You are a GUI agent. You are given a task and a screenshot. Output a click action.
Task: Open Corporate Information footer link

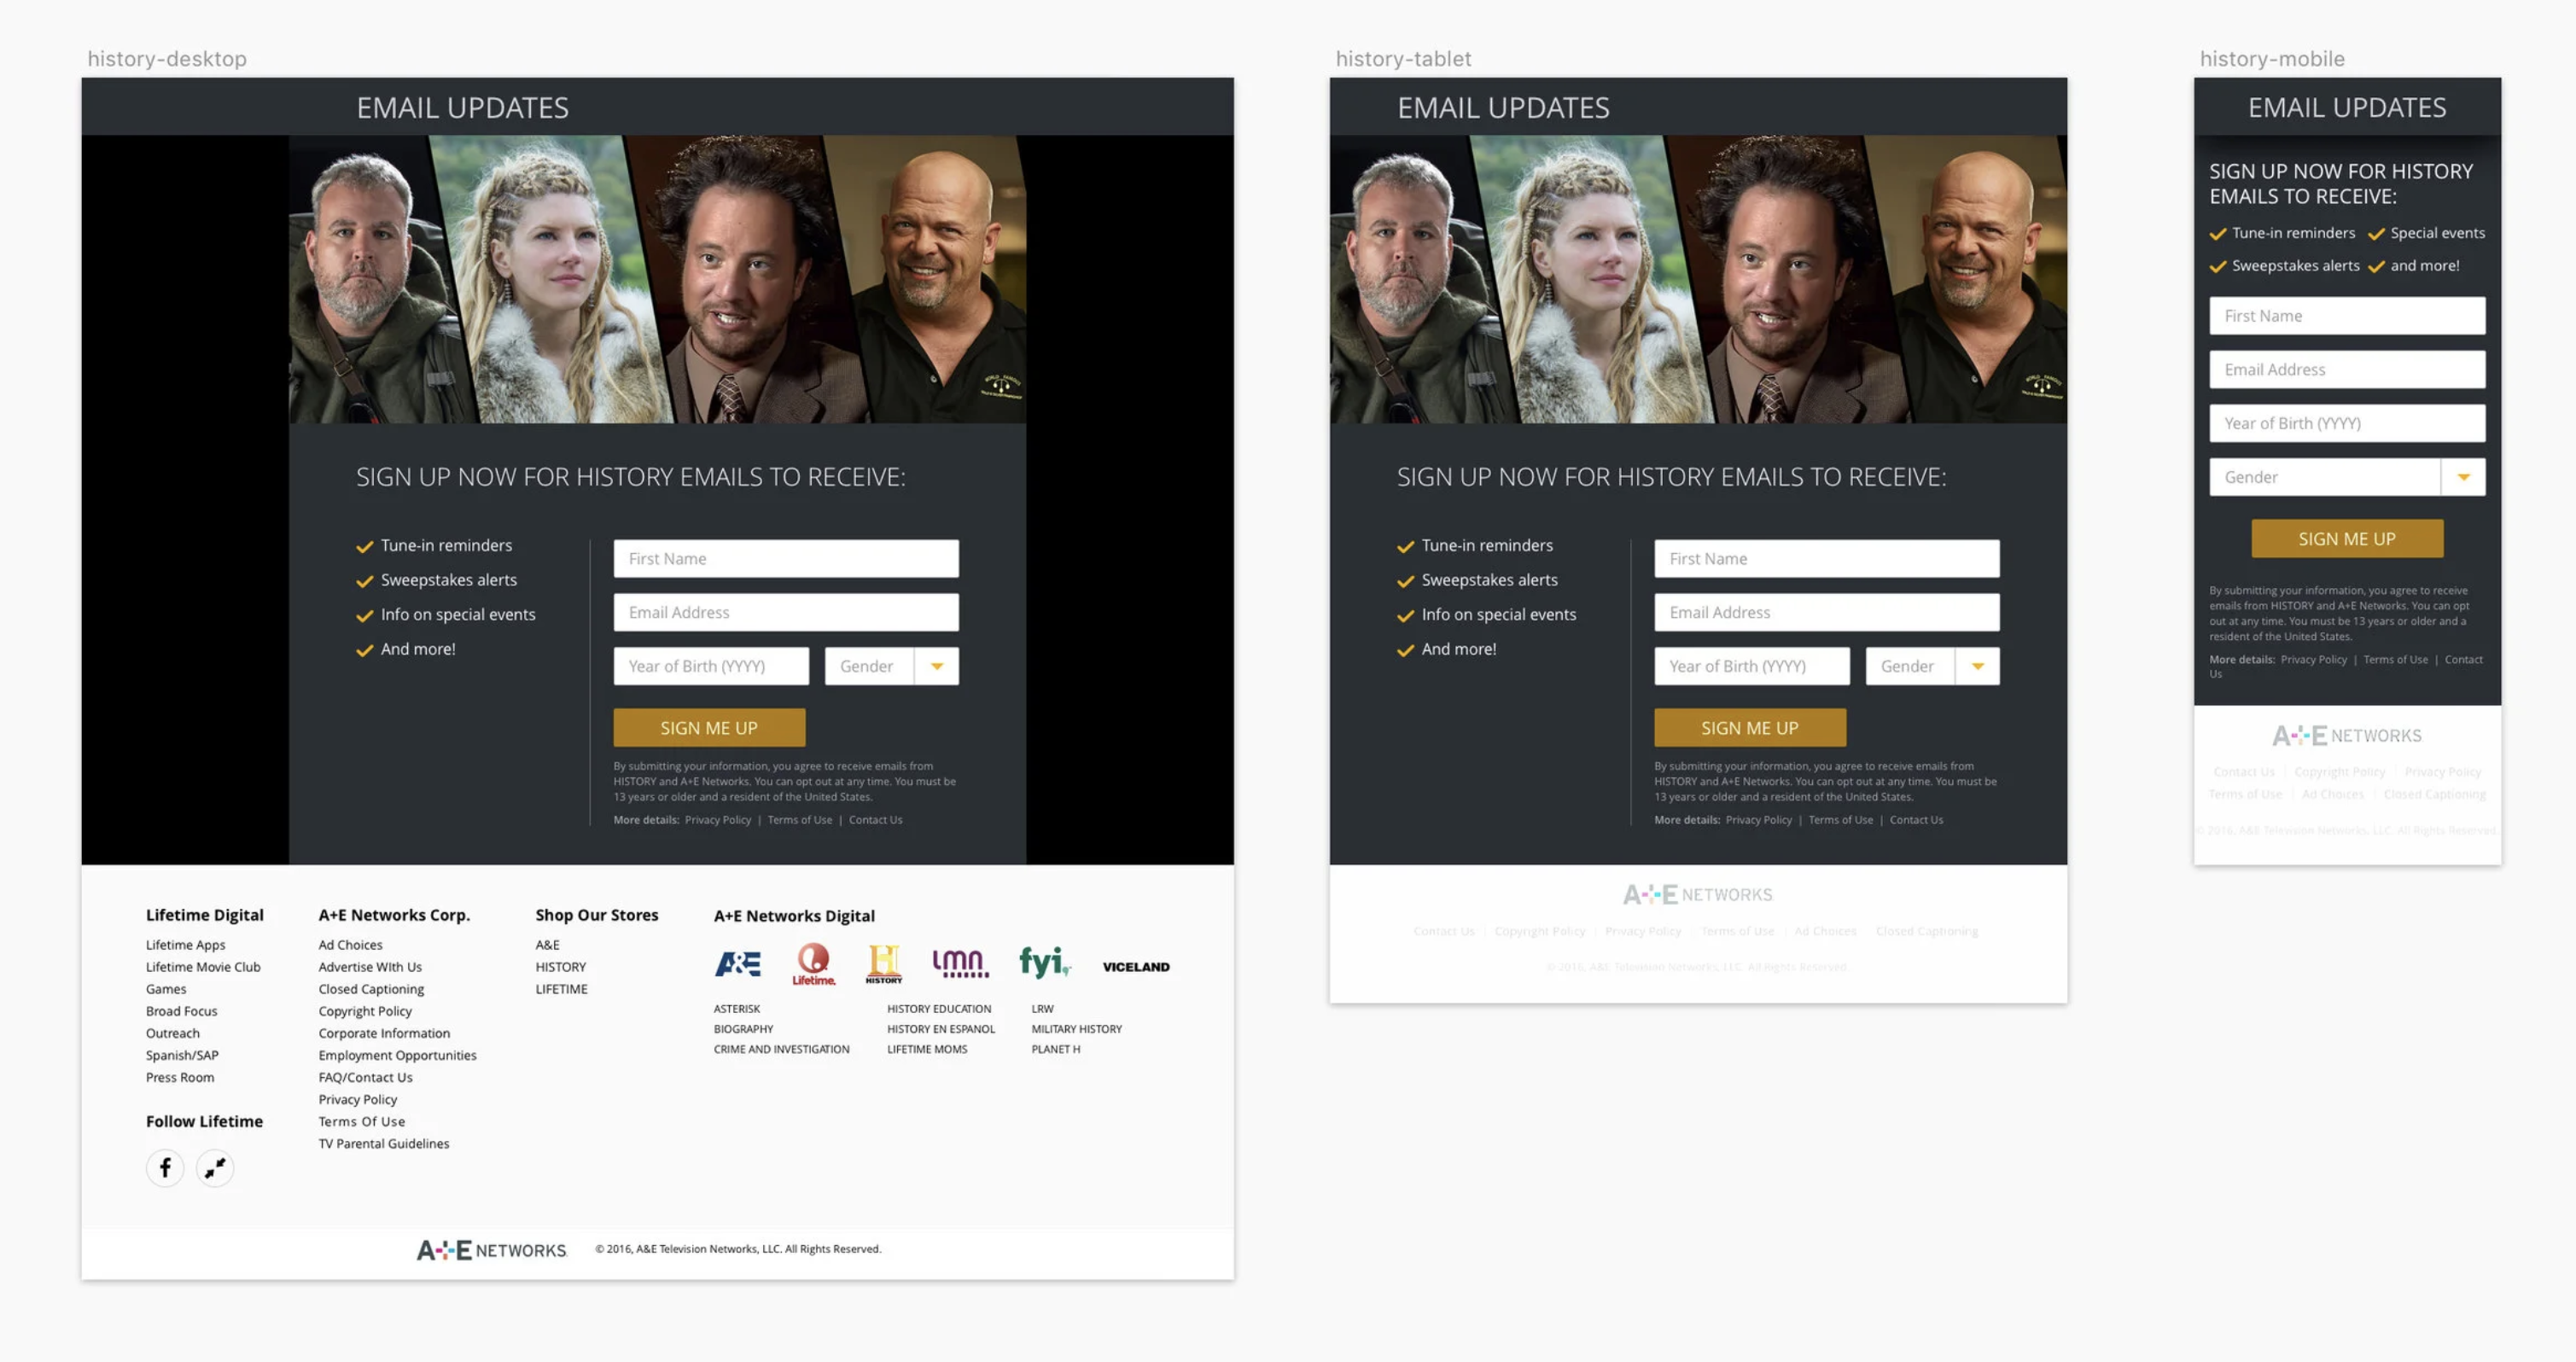pyautogui.click(x=385, y=1033)
